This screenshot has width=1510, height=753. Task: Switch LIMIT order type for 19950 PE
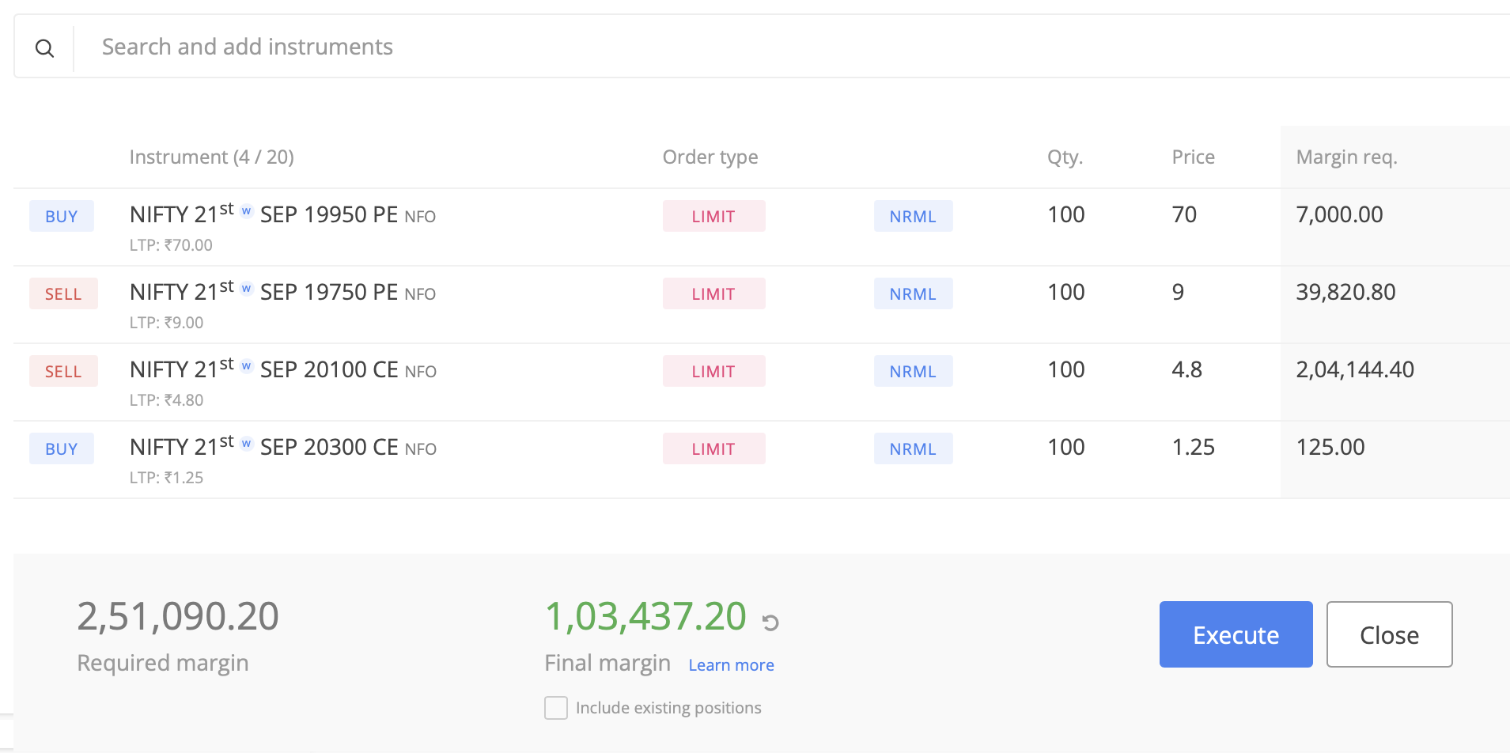tap(713, 216)
